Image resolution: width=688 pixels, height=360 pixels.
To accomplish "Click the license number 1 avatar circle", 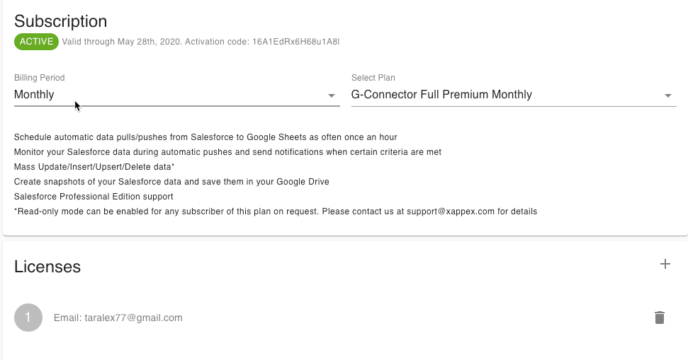I will (x=28, y=318).
